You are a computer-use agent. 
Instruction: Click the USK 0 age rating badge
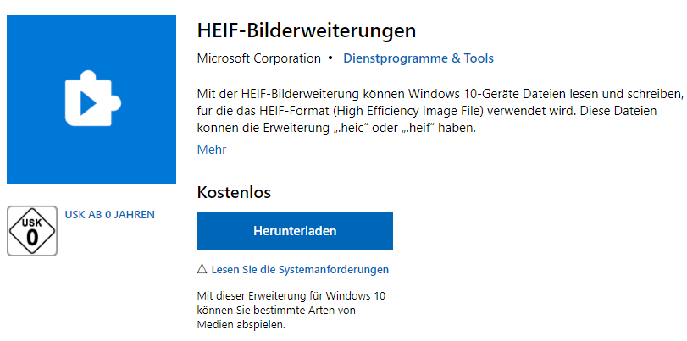[x=32, y=230]
